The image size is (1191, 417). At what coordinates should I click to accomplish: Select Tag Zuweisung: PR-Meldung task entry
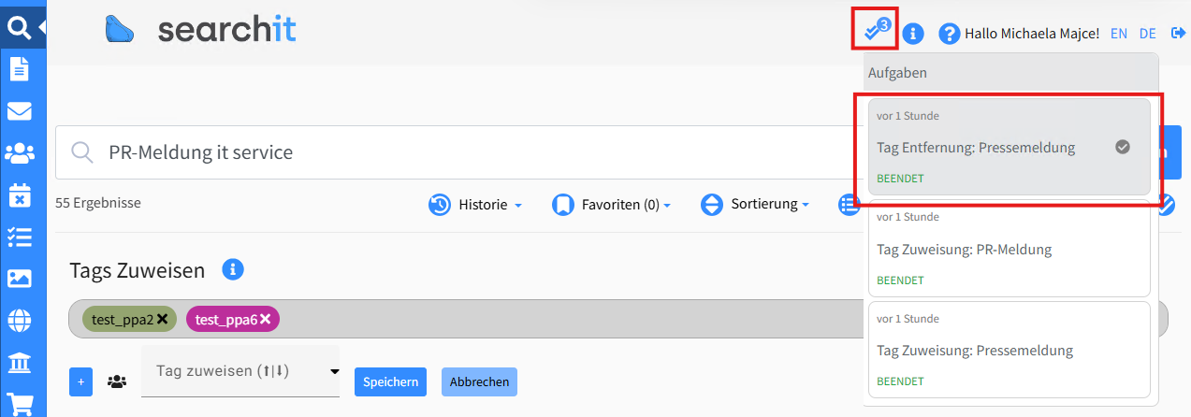(x=1009, y=250)
